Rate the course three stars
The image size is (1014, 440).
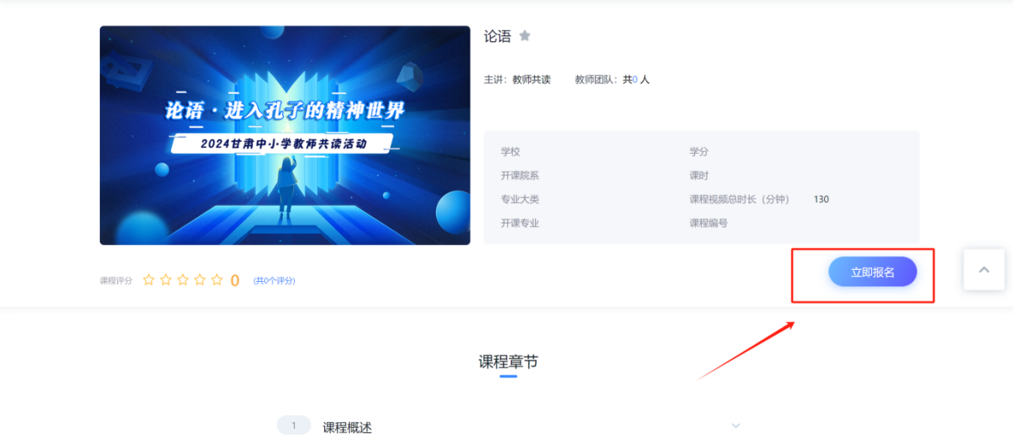pyautogui.click(x=183, y=280)
